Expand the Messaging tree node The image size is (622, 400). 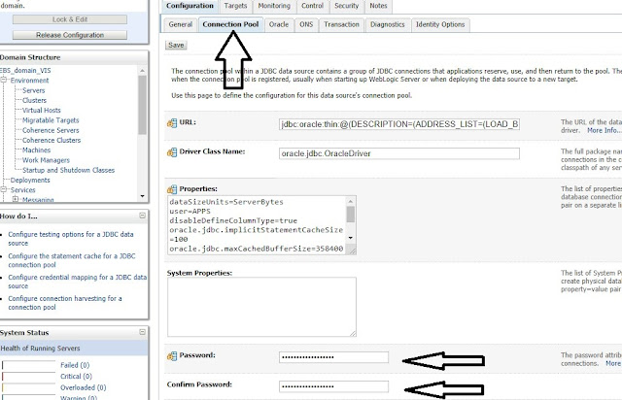[x=15, y=199]
